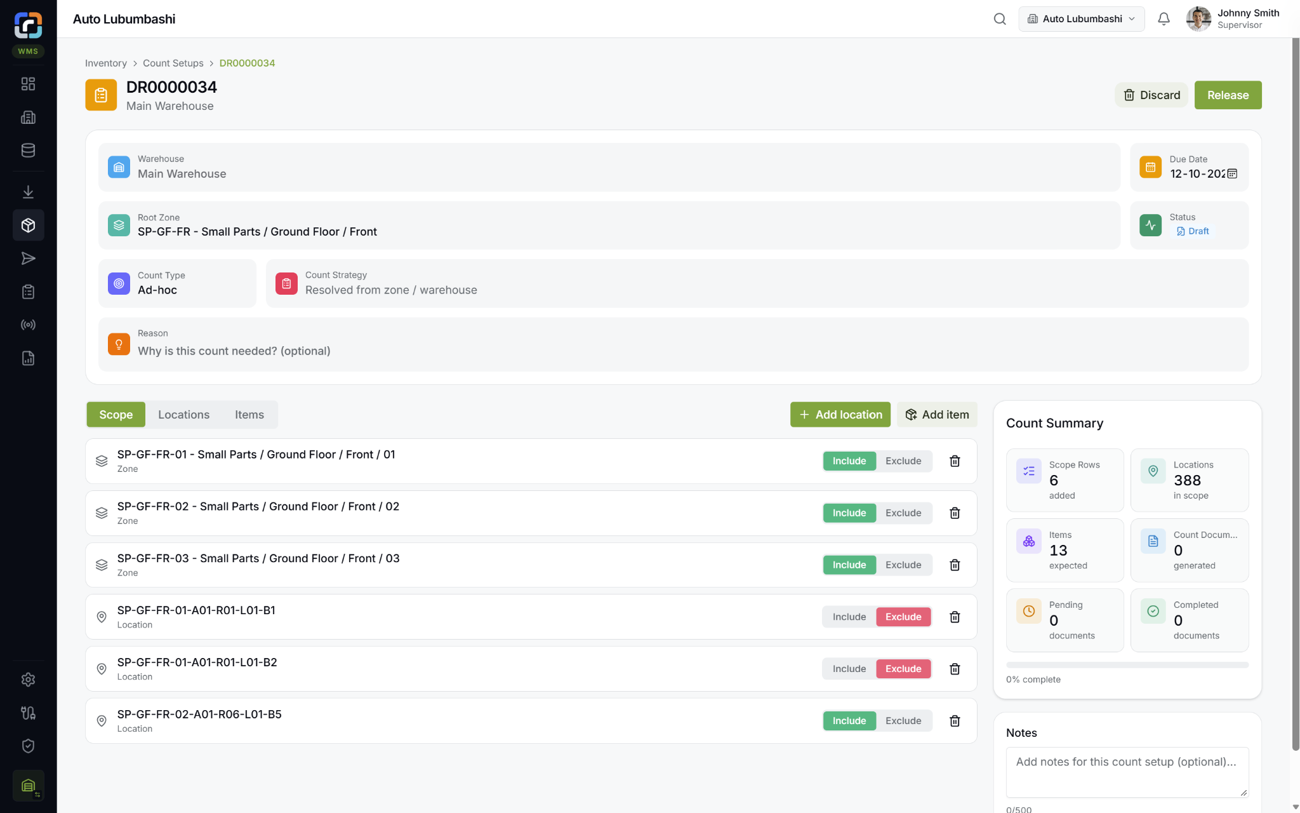
Task: Set location R06-L01-B5 to Exclude
Action: pos(903,721)
